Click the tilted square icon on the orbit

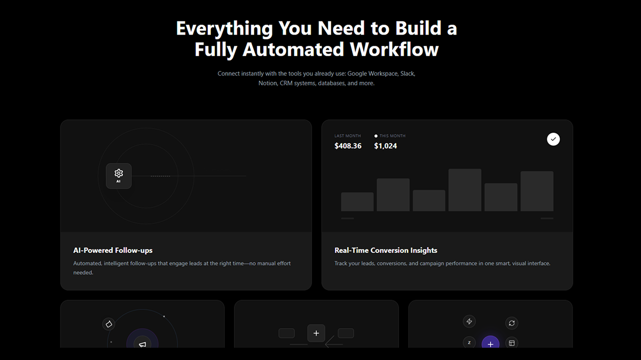108,324
